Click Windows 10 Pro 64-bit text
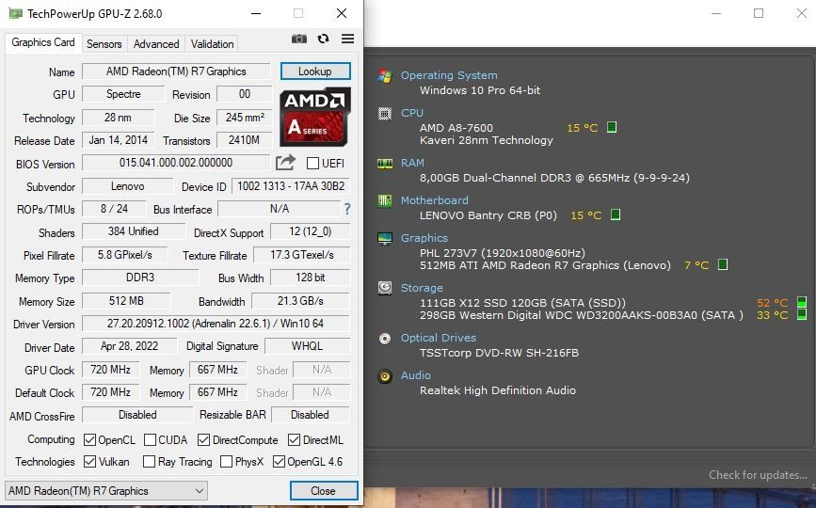Viewport: 816px width, 508px height. [x=480, y=90]
